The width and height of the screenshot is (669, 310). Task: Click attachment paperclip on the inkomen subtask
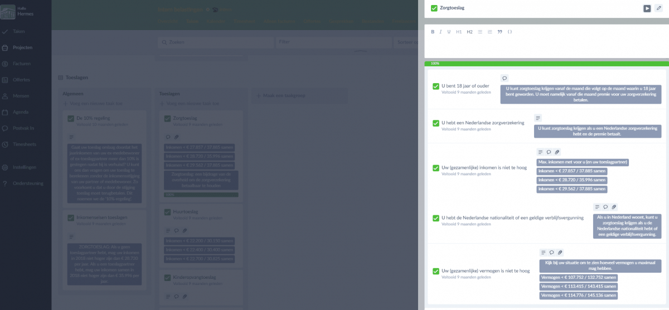point(557,152)
